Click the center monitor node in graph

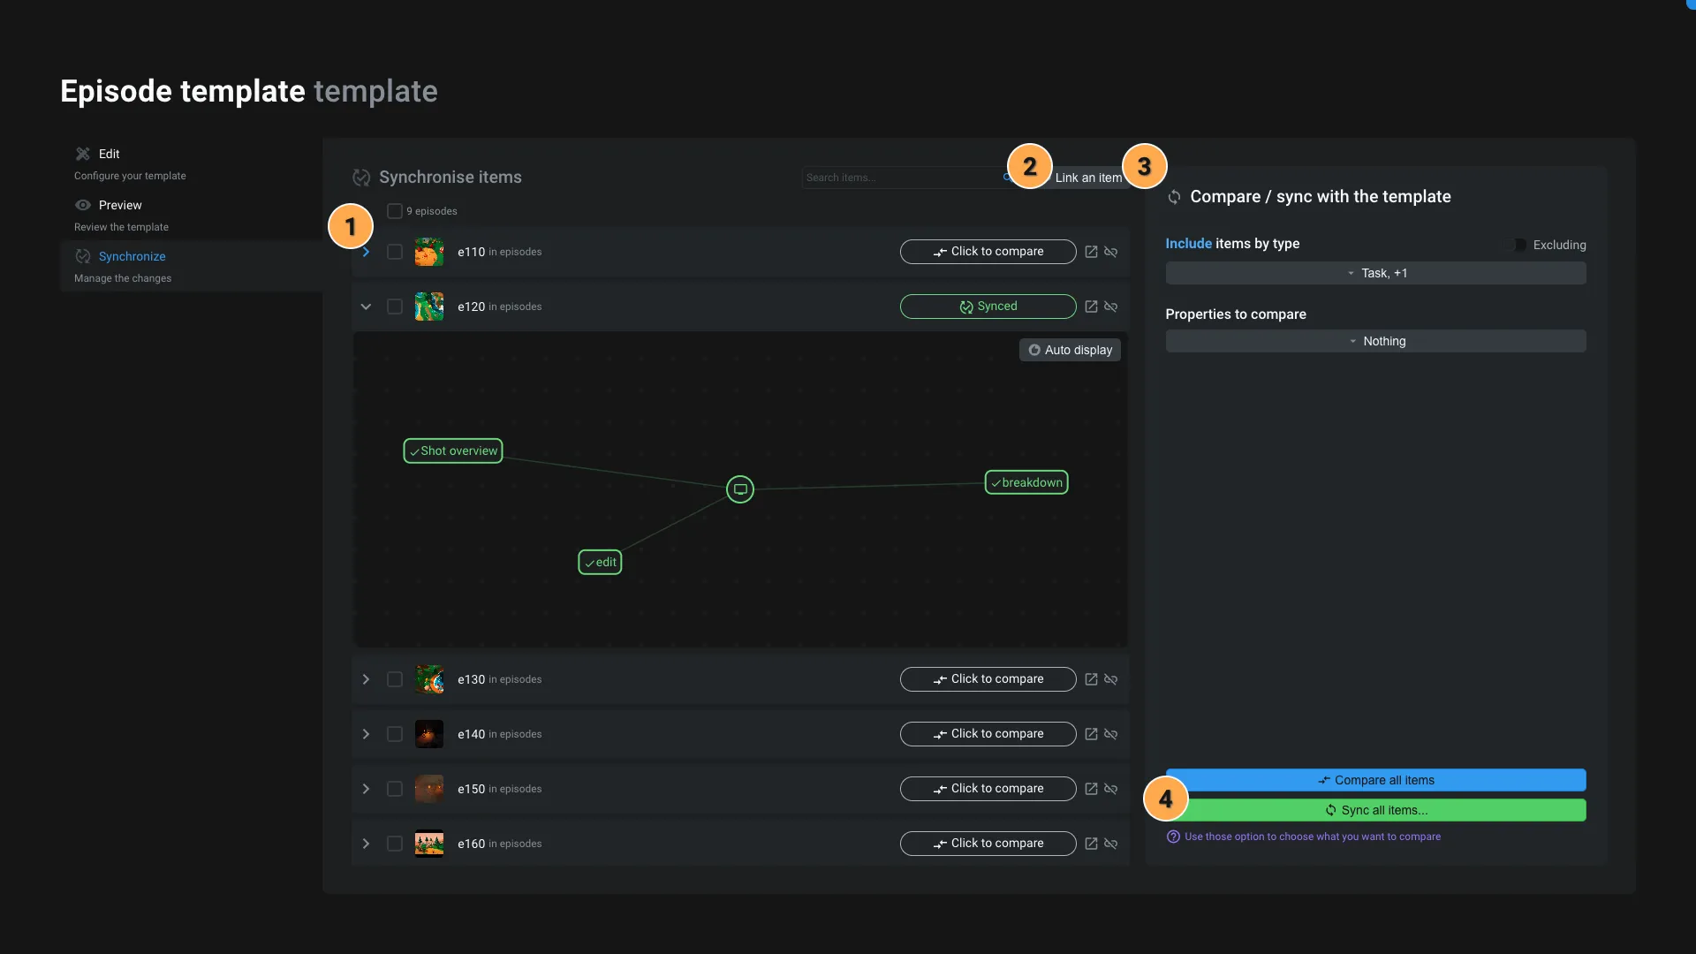[x=740, y=489]
